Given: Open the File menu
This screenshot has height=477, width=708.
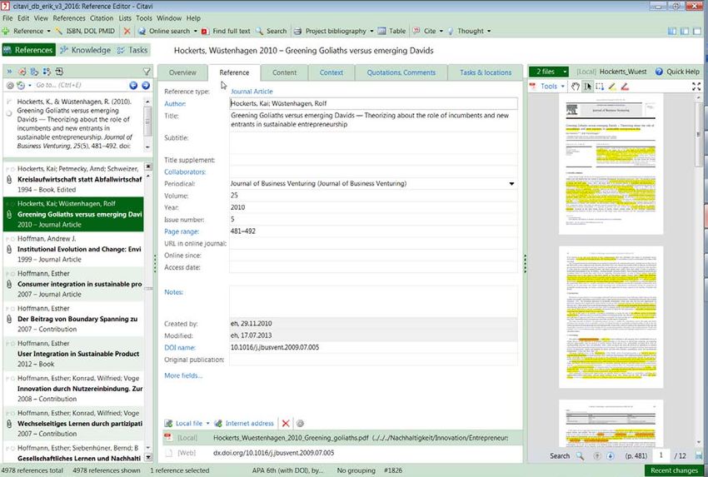Looking at the screenshot, I should 7,18.
